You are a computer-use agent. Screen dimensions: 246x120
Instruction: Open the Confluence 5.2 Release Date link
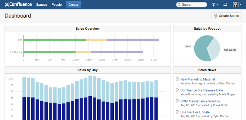202,90
